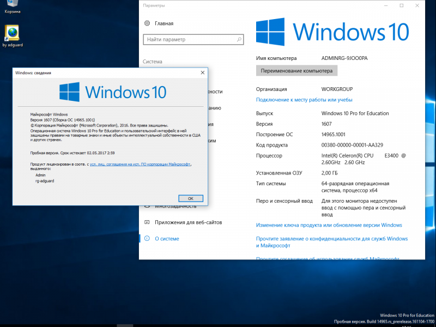Click the magnifier icon in Settings search
This screenshot has width=436, height=327.
point(239,39)
